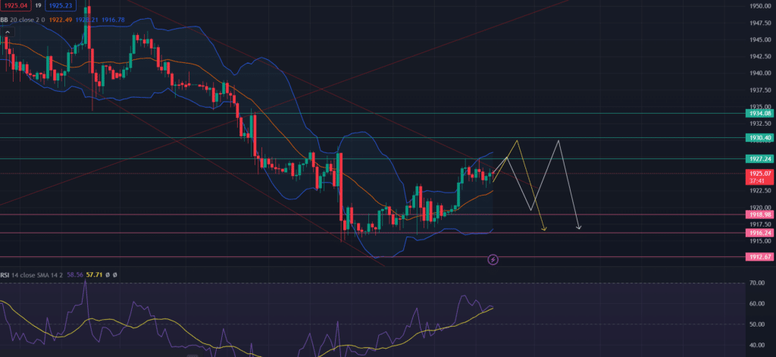Select the pink 1916.24 price line label
This screenshot has width=776, height=357.
click(759, 233)
